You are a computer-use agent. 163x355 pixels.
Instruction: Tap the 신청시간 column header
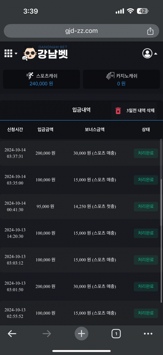[15, 129]
